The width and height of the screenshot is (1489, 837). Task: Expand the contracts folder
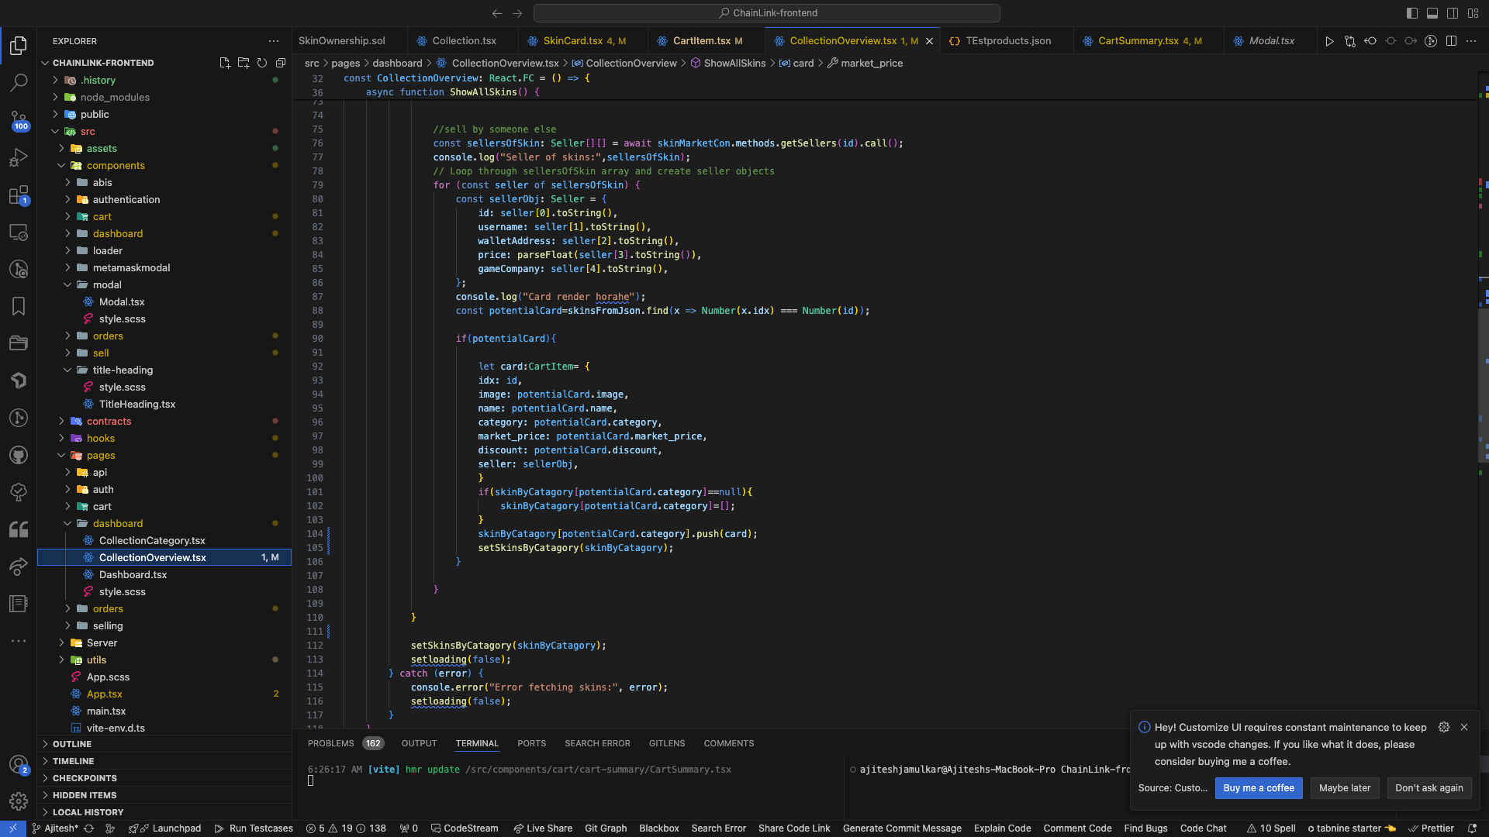tap(109, 421)
